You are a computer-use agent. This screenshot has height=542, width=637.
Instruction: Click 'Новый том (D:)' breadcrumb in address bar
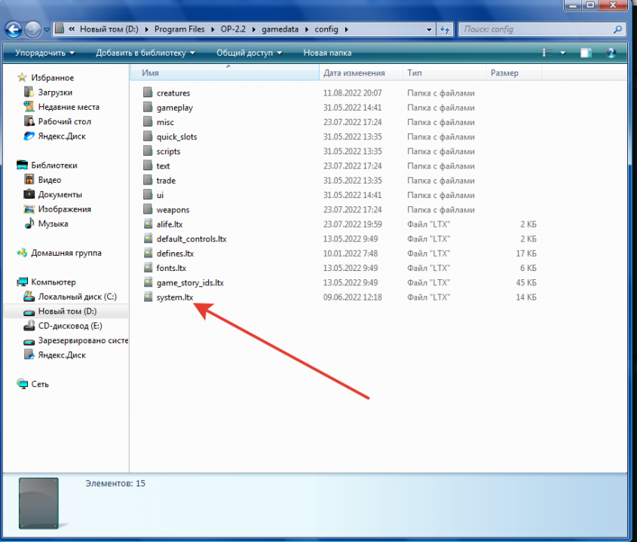point(109,29)
